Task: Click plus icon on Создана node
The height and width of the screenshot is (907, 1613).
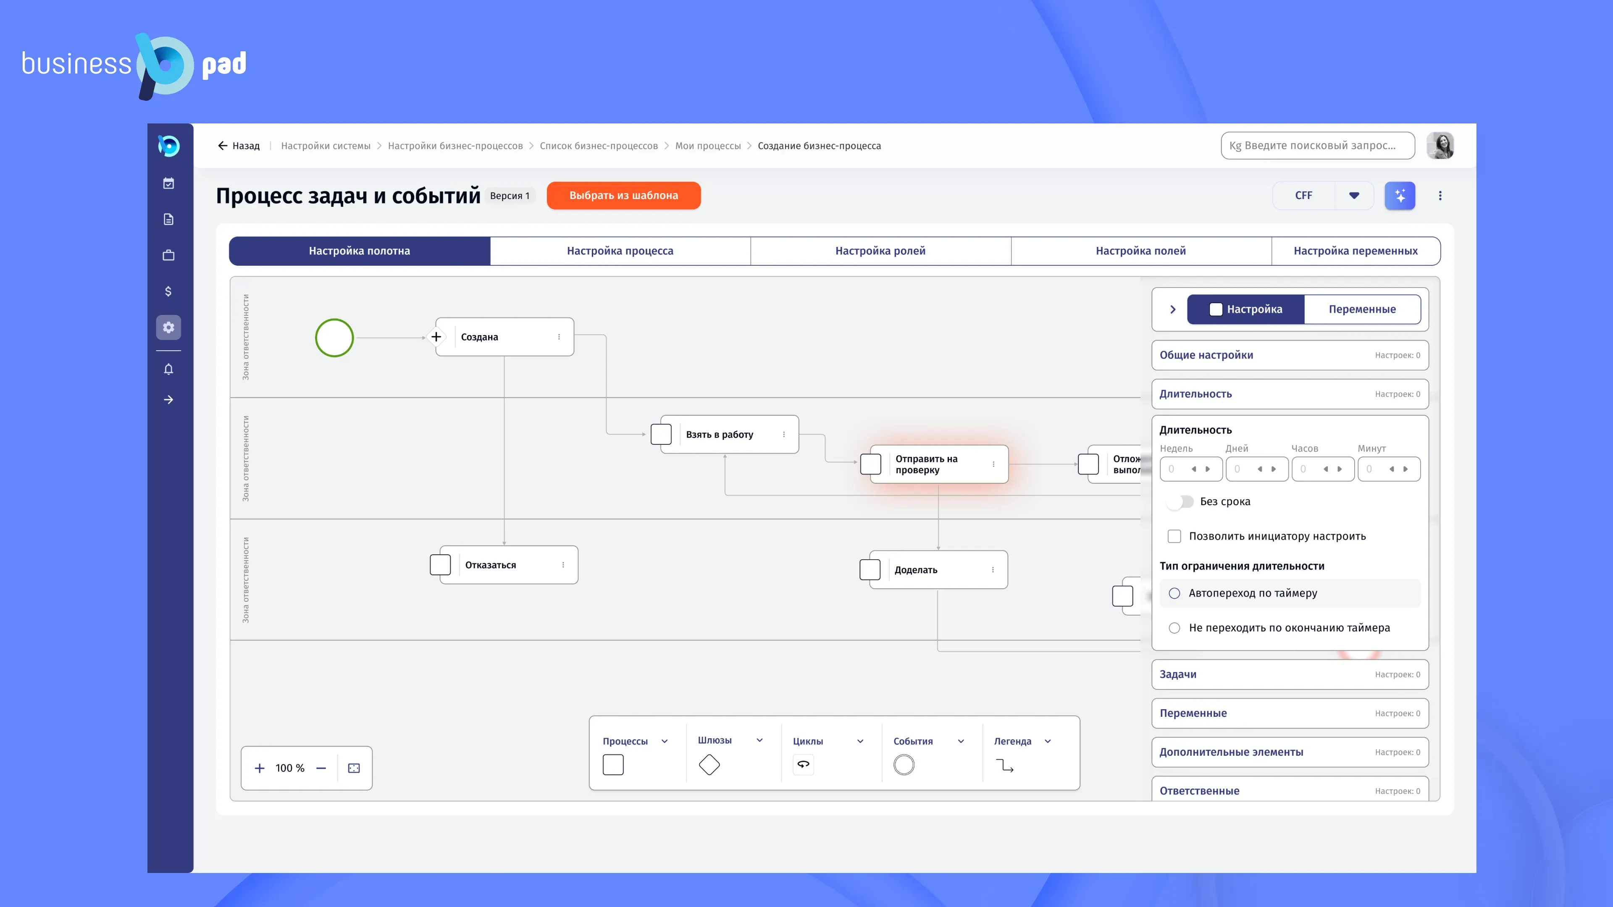Action: 436,337
